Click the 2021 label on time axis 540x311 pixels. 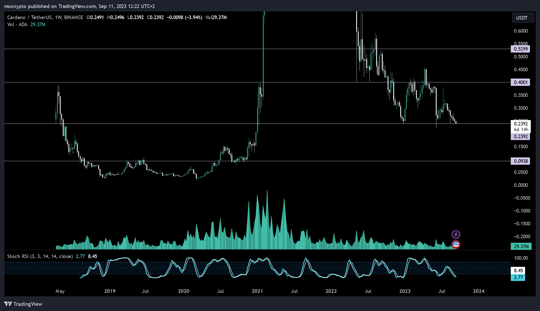(x=257, y=291)
